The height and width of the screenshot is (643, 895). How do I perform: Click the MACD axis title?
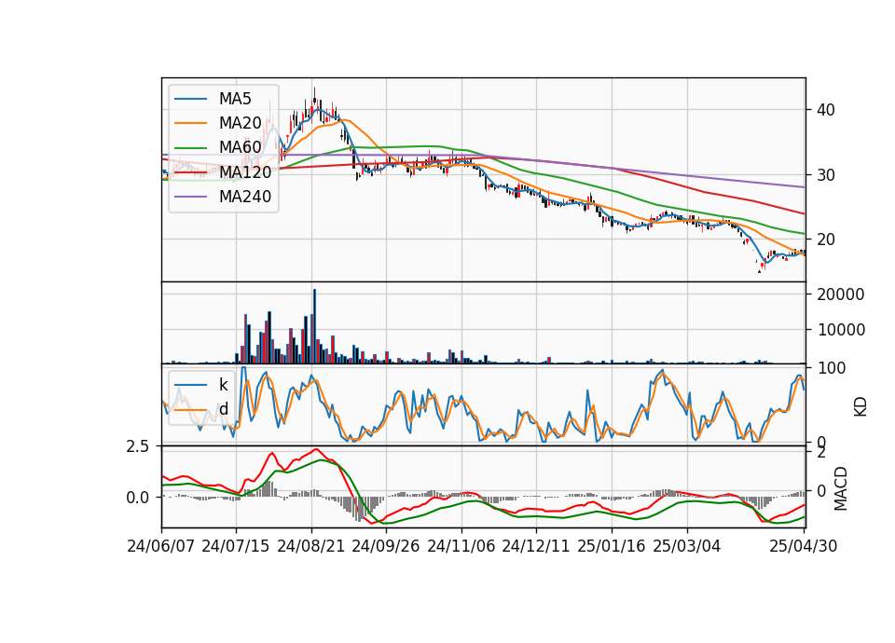[x=840, y=488]
